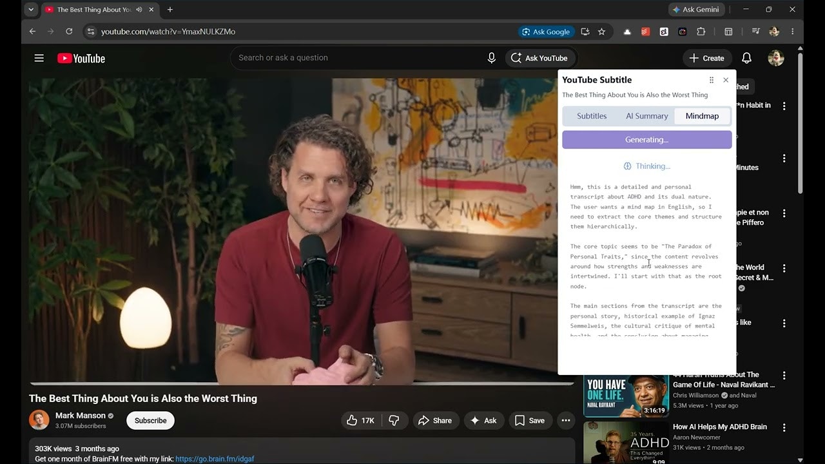Open options for Naval Ravikant video
This screenshot has height=464, width=825.
[x=784, y=375]
